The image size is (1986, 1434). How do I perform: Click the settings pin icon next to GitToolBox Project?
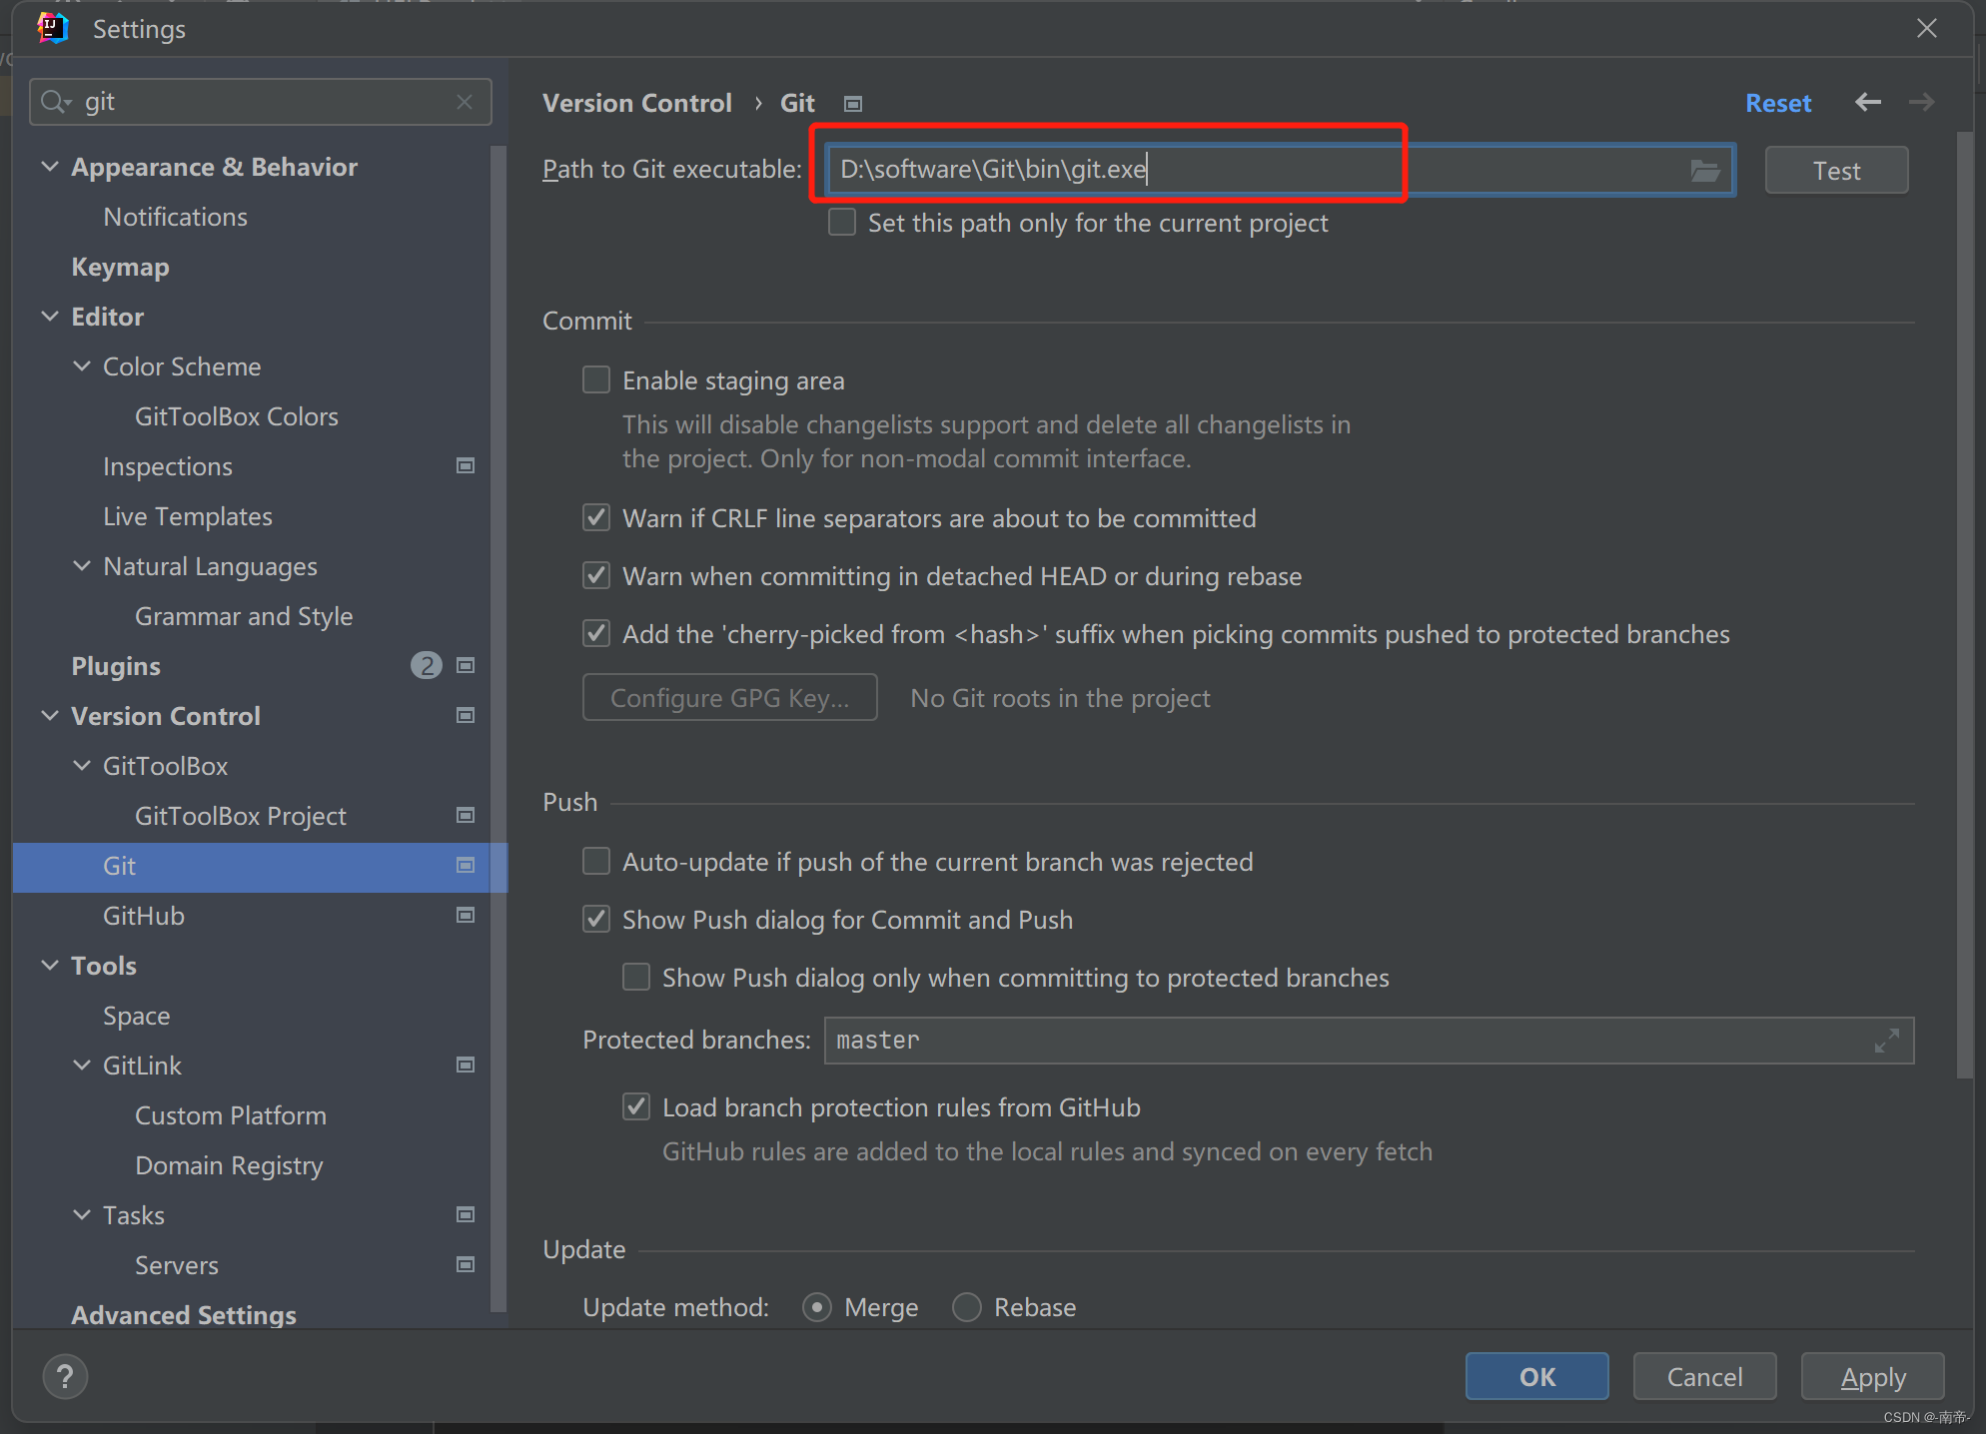(466, 816)
